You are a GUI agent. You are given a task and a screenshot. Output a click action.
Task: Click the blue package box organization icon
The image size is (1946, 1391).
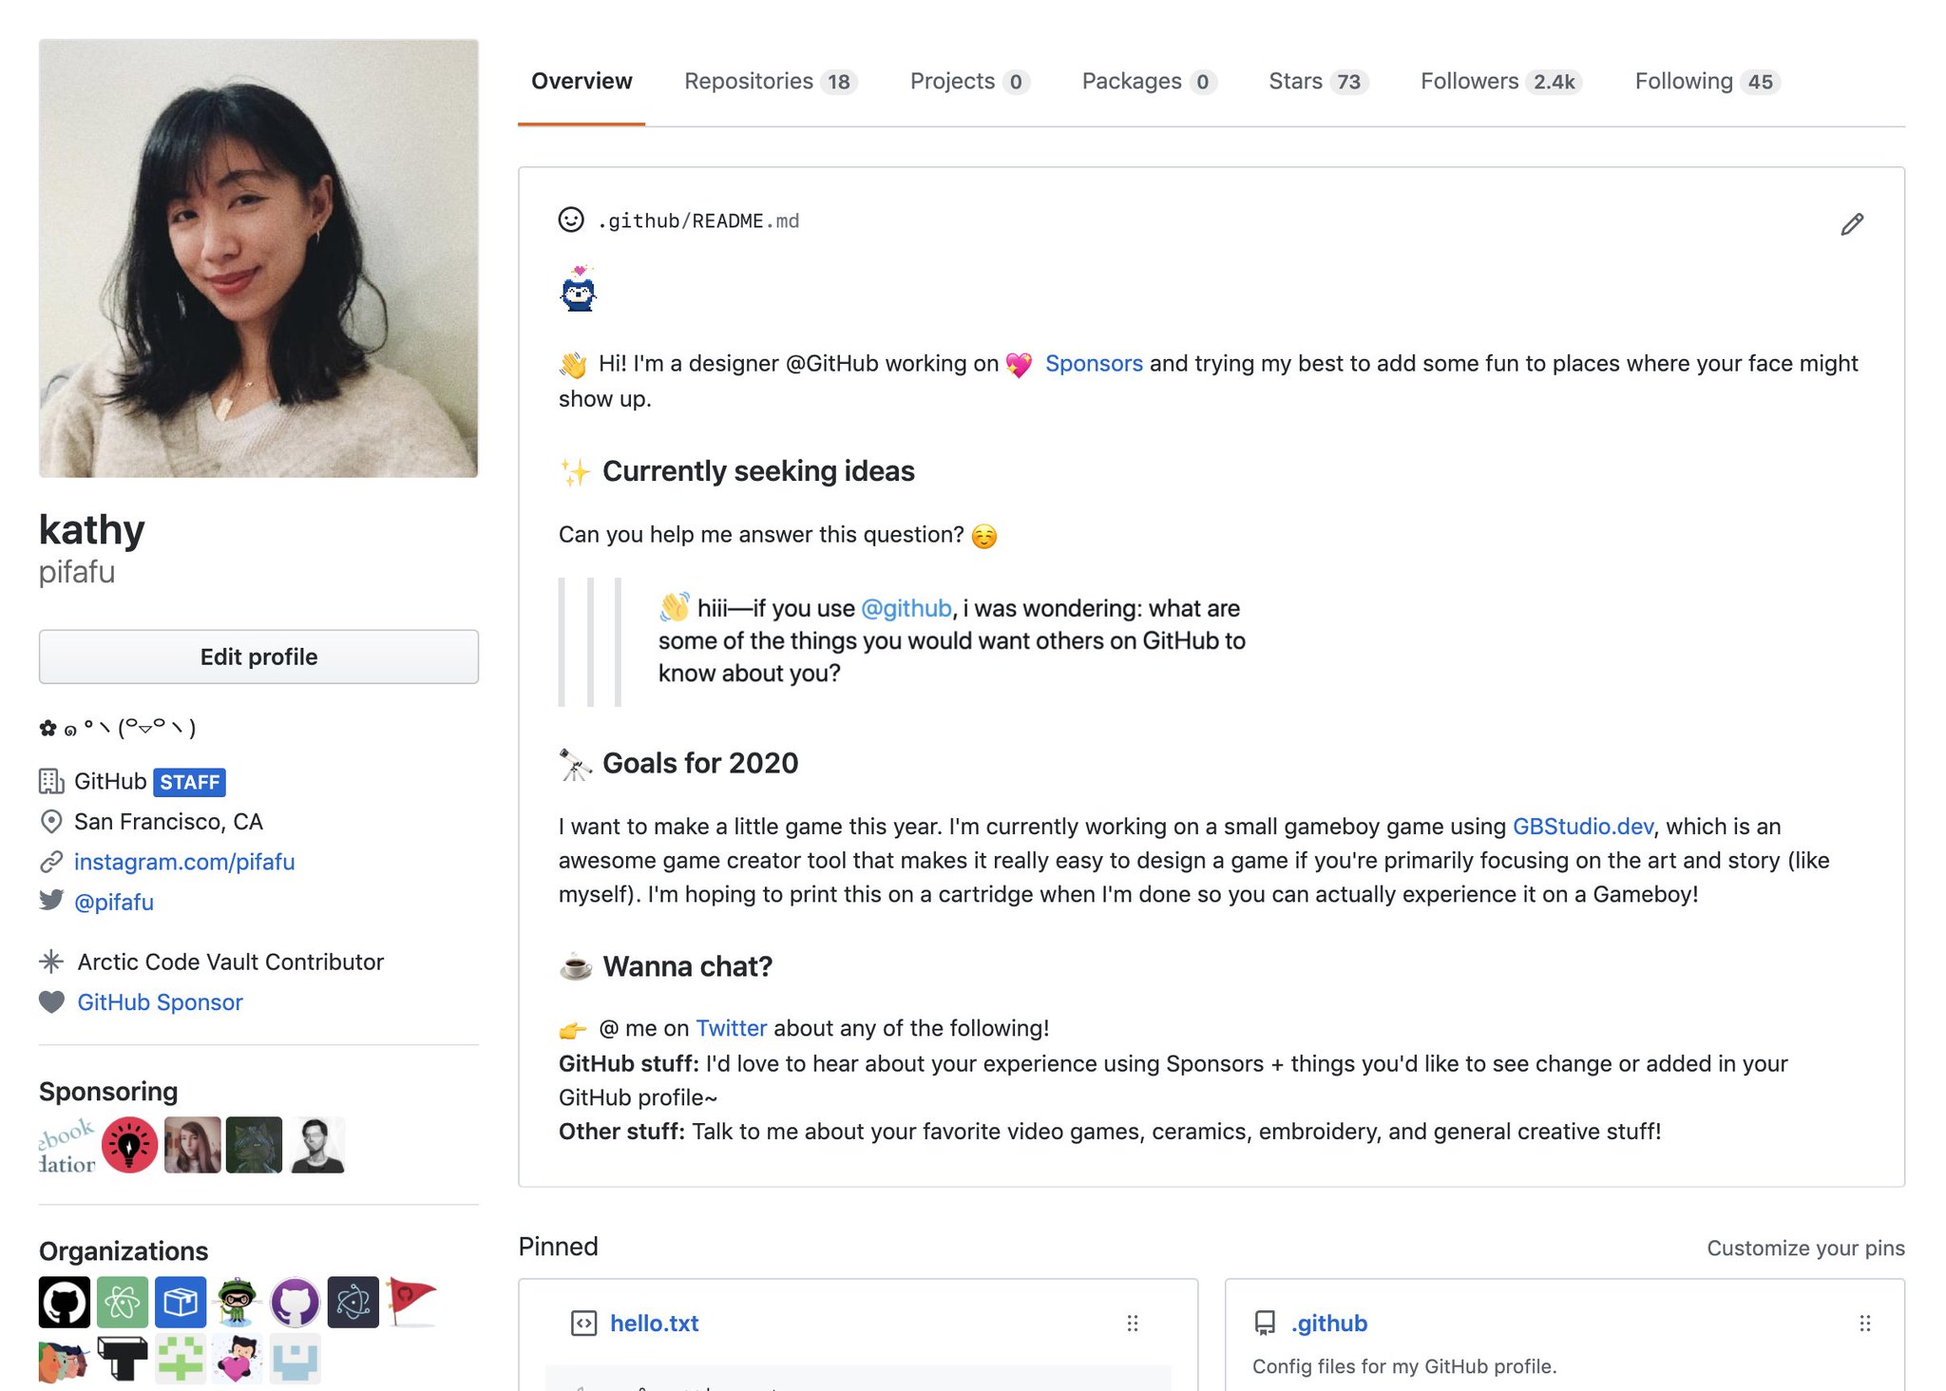coord(181,1302)
